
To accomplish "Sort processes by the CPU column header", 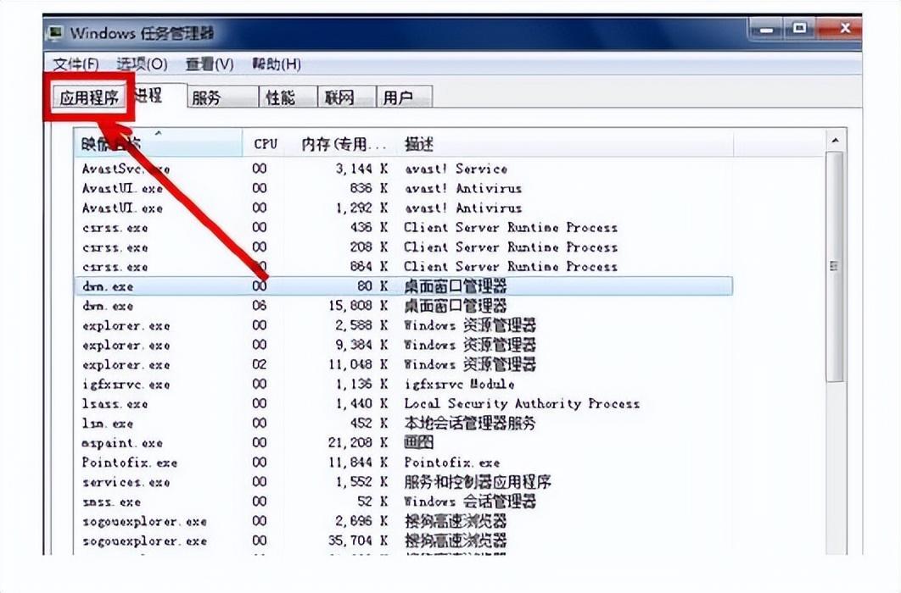I will point(266,144).
